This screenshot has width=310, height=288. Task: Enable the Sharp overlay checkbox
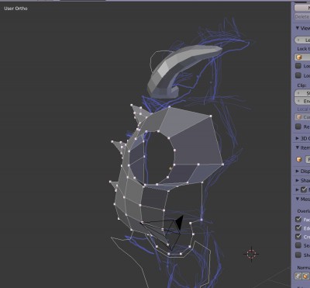(x=298, y=255)
